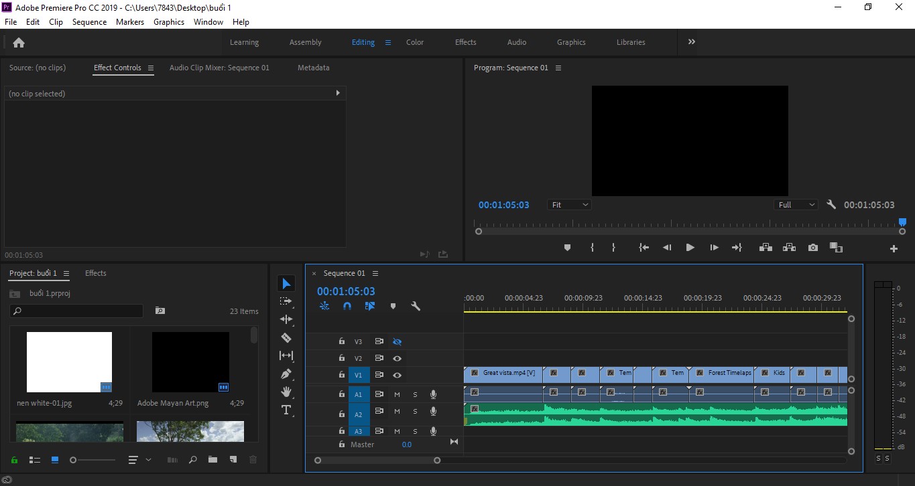Select the nen white-01.jpg thumbnail
915x486 pixels.
point(69,362)
